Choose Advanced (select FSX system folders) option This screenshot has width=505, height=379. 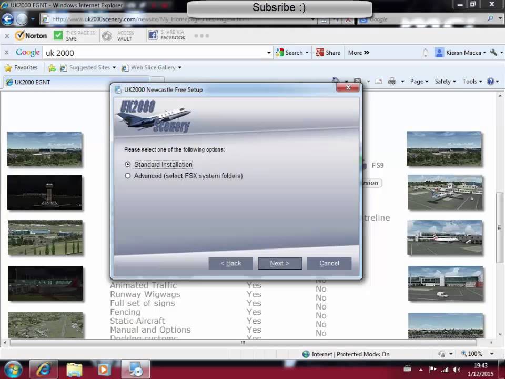(x=128, y=176)
